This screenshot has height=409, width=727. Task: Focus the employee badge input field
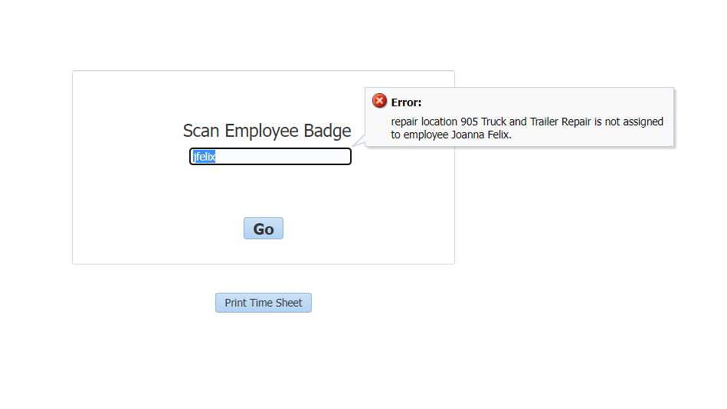270,157
